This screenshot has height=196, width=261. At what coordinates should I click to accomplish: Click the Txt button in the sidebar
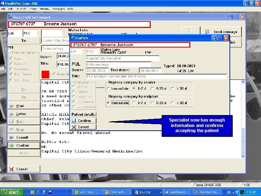click(24, 97)
